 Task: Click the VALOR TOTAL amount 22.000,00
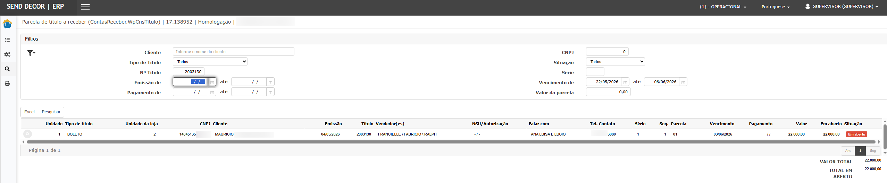873,160
